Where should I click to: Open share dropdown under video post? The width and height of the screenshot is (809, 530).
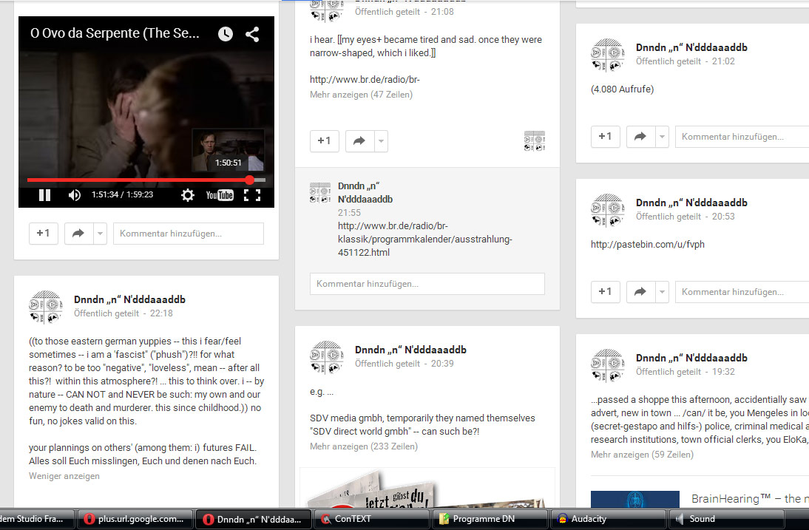click(x=100, y=234)
